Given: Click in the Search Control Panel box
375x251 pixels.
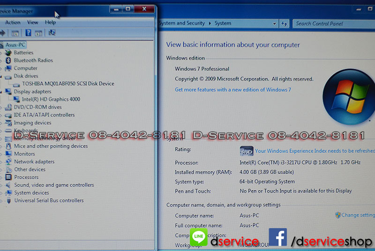Looking at the screenshot, I should pos(334,23).
